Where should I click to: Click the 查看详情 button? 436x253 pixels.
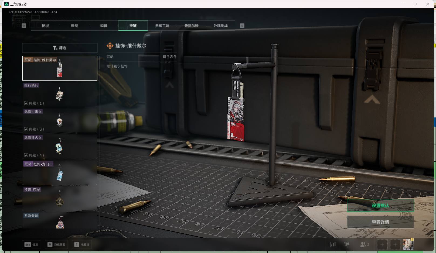pos(380,222)
